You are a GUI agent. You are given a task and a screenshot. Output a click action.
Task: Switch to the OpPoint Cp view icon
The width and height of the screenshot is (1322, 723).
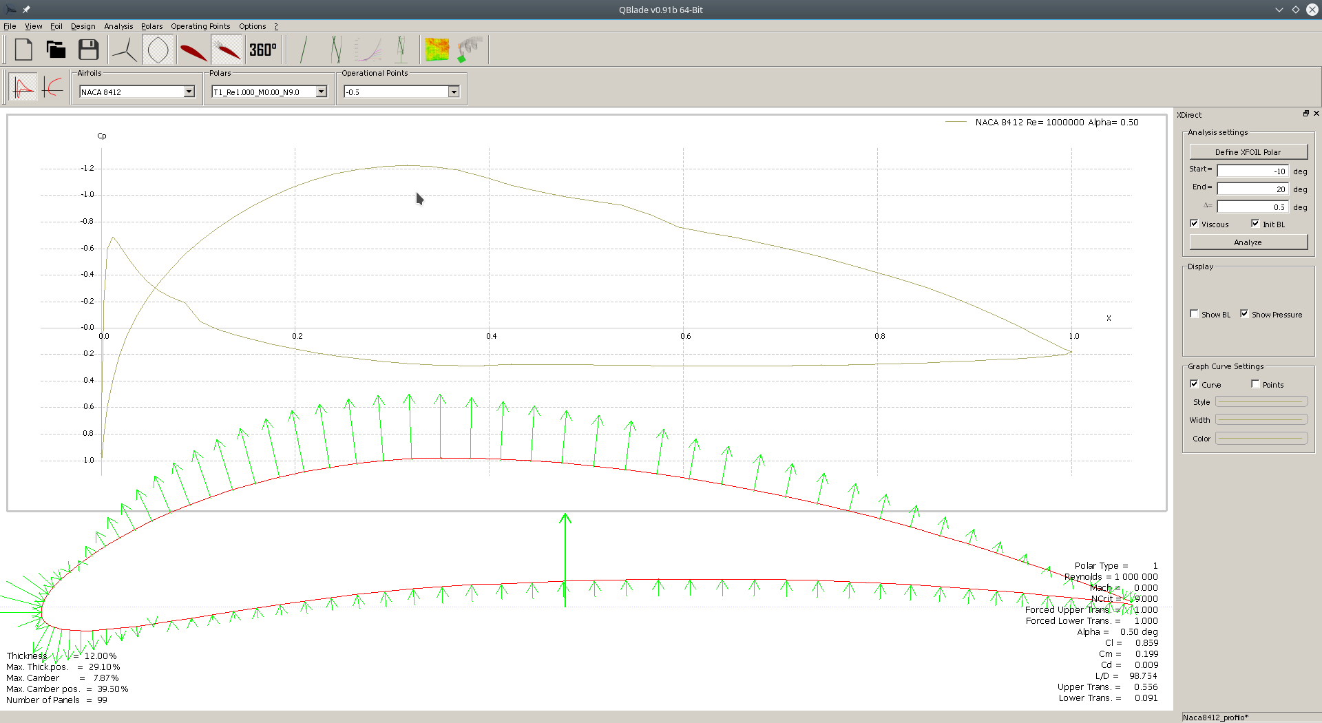[x=23, y=87]
